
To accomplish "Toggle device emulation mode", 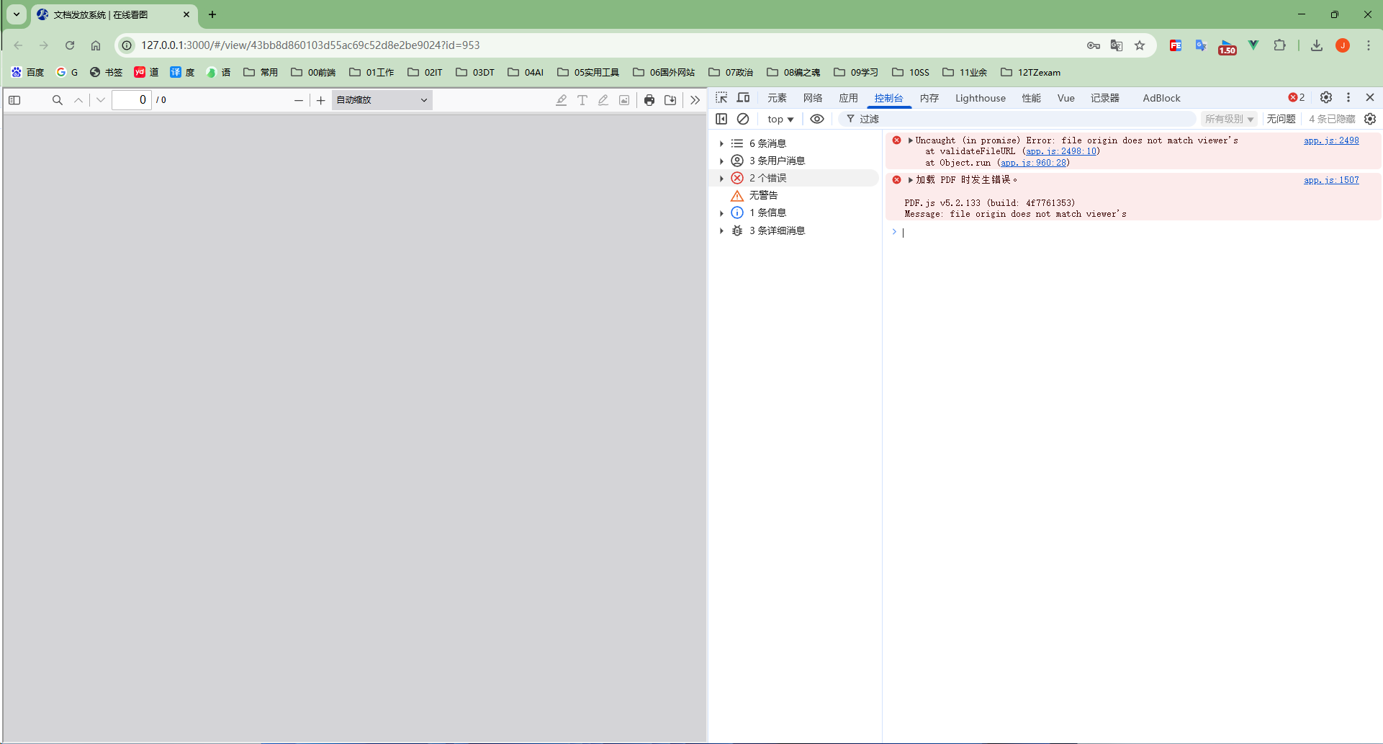I will coord(743,97).
